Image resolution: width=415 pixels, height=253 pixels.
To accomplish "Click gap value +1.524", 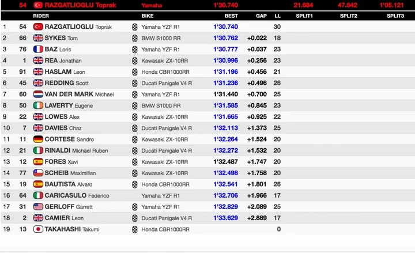I will tap(256, 139).
